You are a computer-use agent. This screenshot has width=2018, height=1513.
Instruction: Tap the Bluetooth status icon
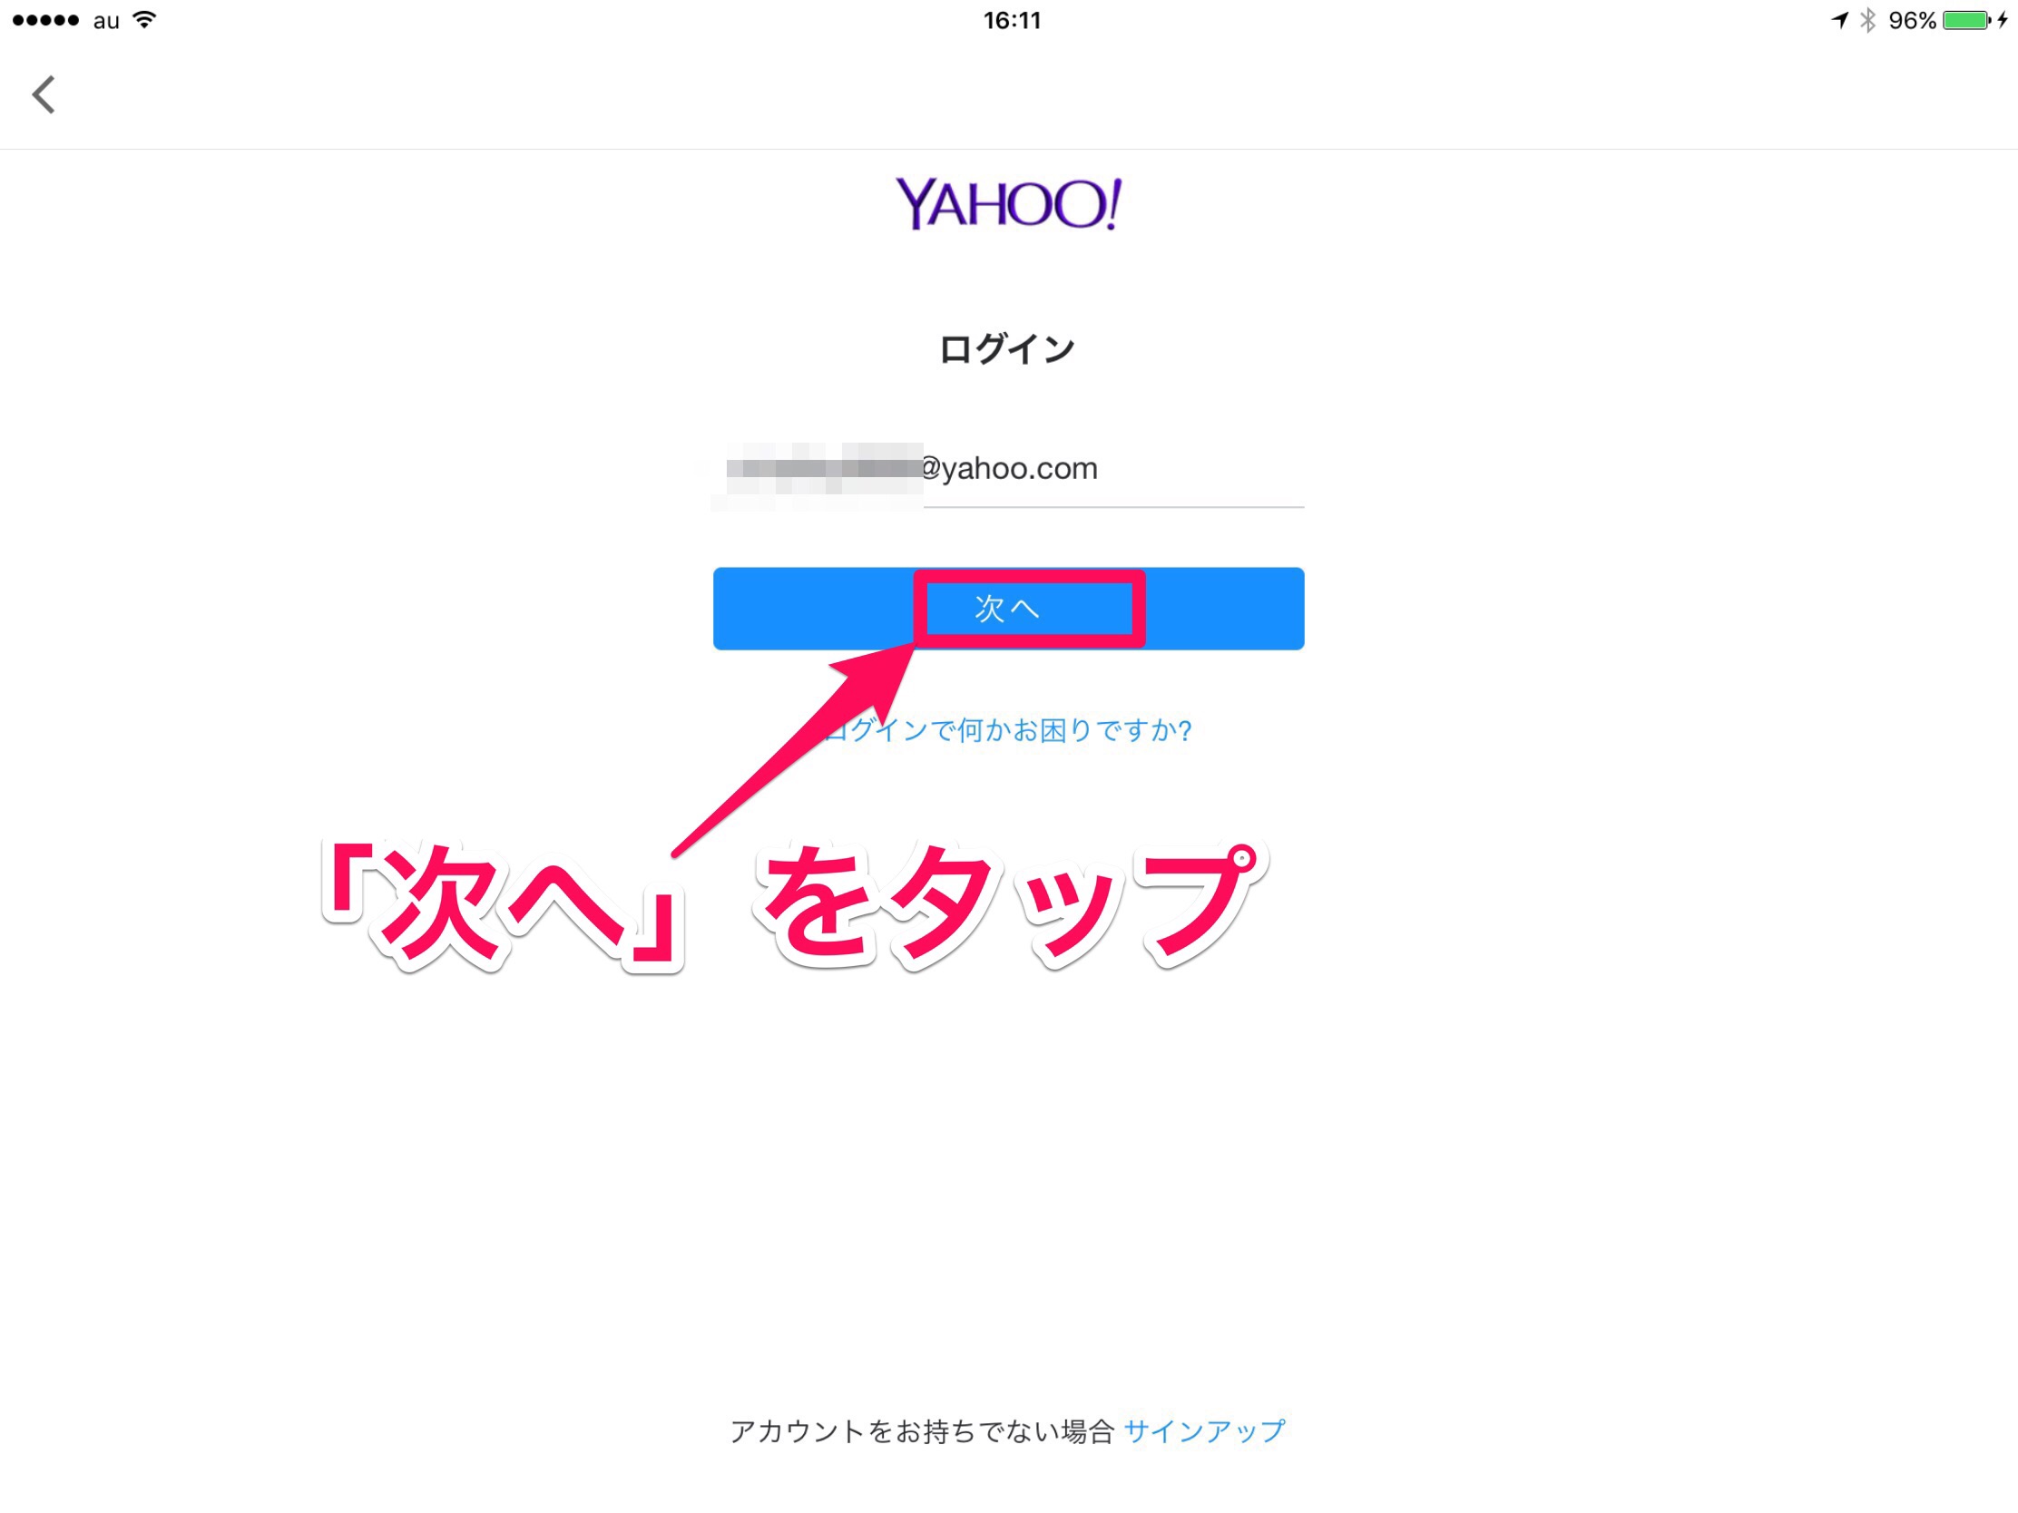pyautogui.click(x=1867, y=19)
